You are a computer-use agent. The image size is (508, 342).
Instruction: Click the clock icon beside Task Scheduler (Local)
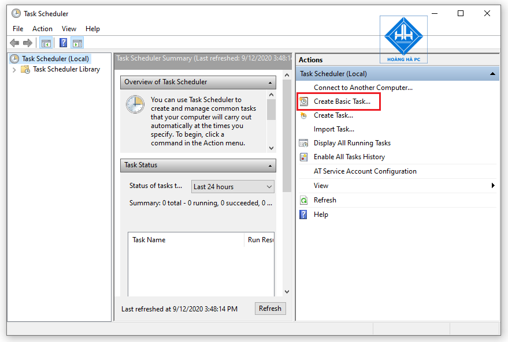14,58
